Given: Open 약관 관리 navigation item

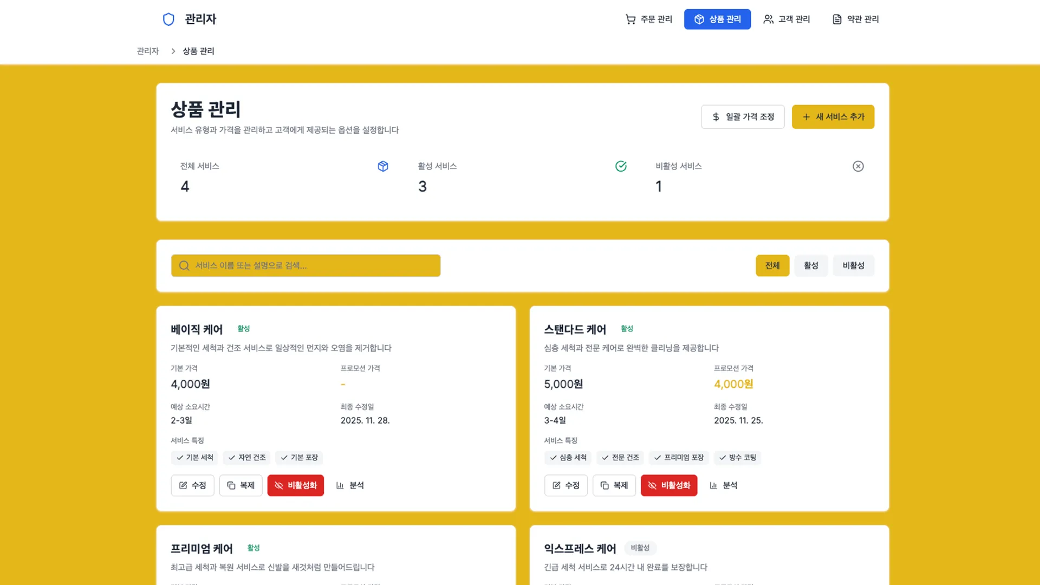Looking at the screenshot, I should [x=855, y=19].
